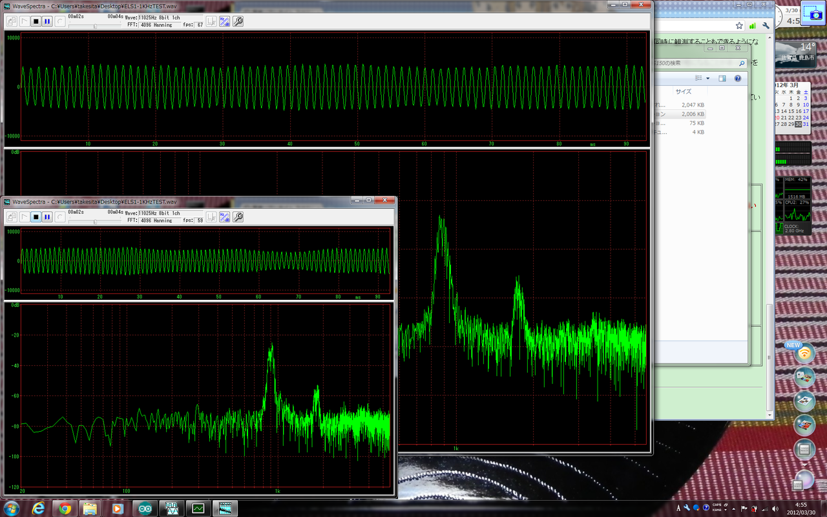Open Arduino from the taskbar
Screen dimensions: 827x517
click(145, 509)
